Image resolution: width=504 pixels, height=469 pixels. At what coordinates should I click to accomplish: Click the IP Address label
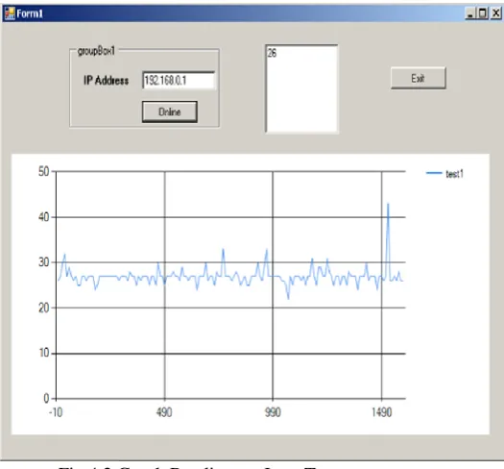[106, 80]
